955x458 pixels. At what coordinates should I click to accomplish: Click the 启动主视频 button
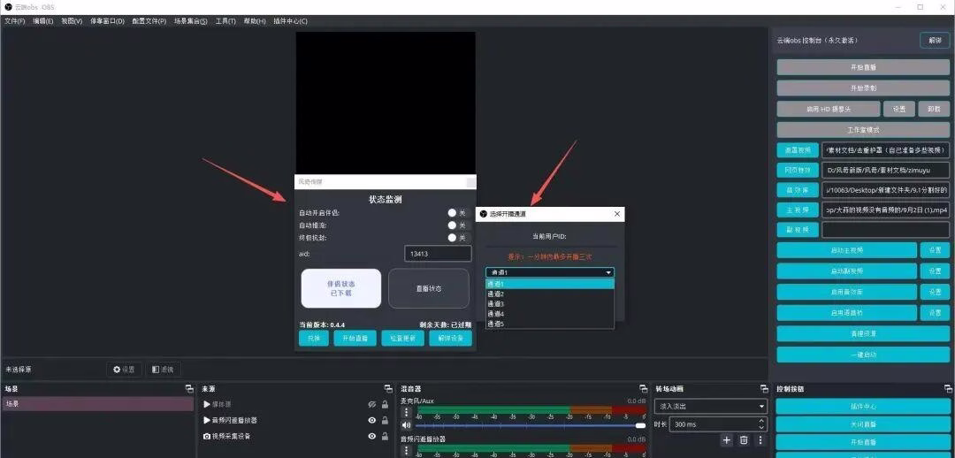846,250
